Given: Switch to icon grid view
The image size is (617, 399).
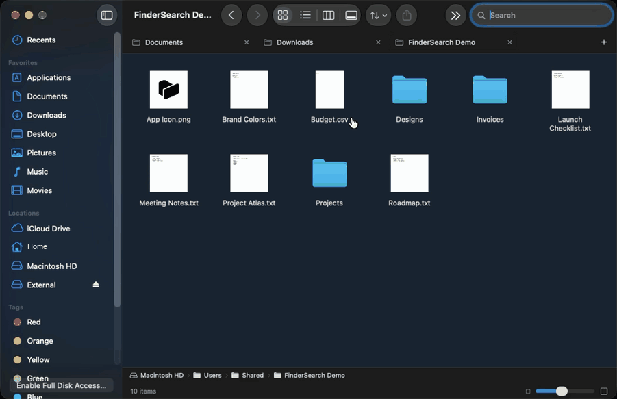Looking at the screenshot, I should pos(283,15).
